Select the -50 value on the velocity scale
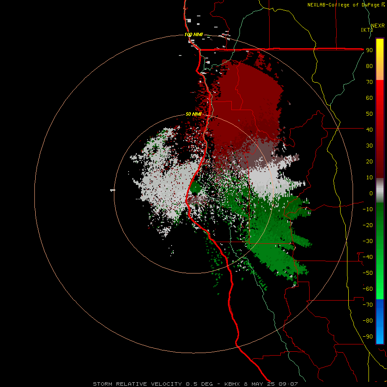The image size is (387, 387). click(x=368, y=273)
